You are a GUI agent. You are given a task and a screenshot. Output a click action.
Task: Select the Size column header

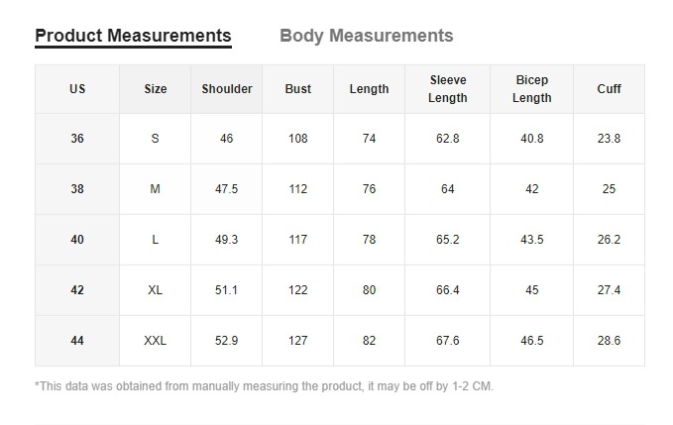point(156,89)
